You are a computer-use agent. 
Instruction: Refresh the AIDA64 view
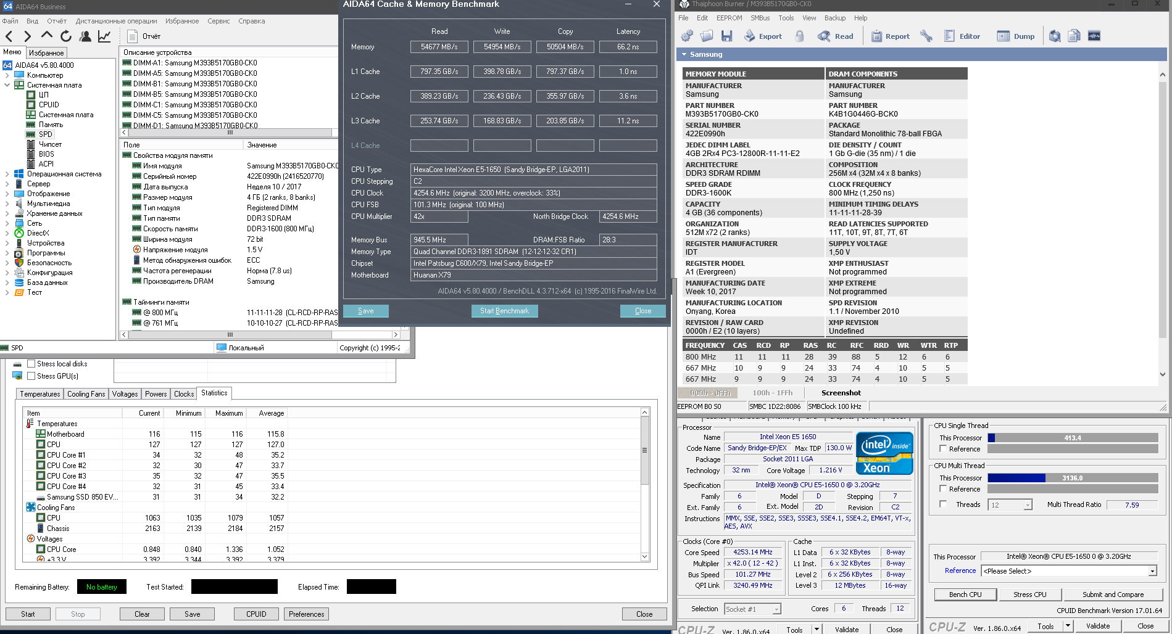pyautogui.click(x=66, y=36)
